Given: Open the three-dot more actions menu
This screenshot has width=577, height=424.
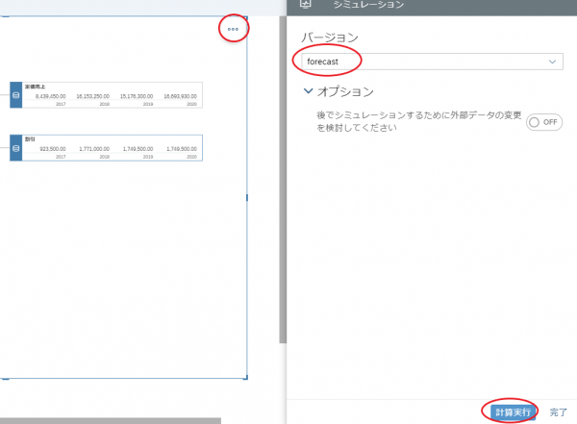Looking at the screenshot, I should 233,29.
